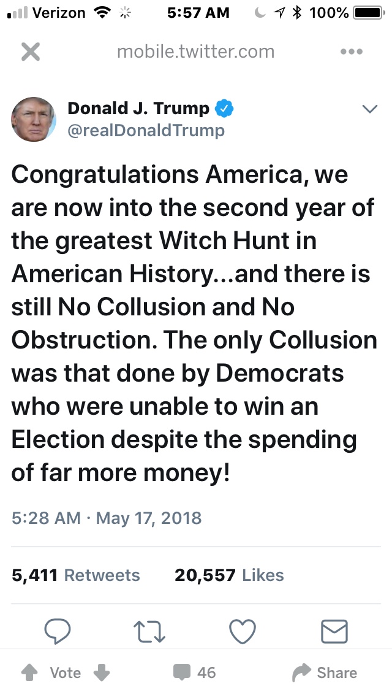Viewport: 392px width, 697px height.
Task: Expand the tweet options chevron
Action: coord(369,110)
